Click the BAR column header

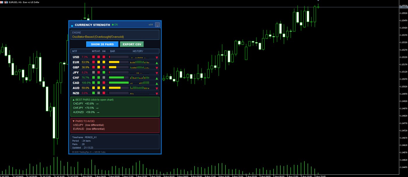112,51
